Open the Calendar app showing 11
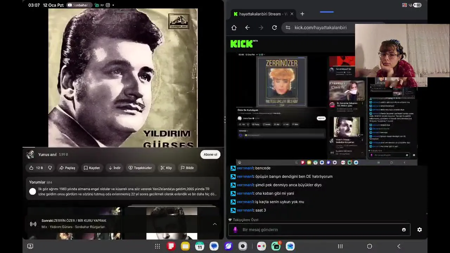450x253 pixels. [200, 246]
